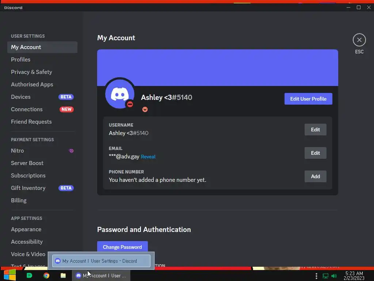Image resolution: width=374 pixels, height=281 pixels.
Task: Click the Password and Authentication heading
Action: pyautogui.click(x=144, y=230)
